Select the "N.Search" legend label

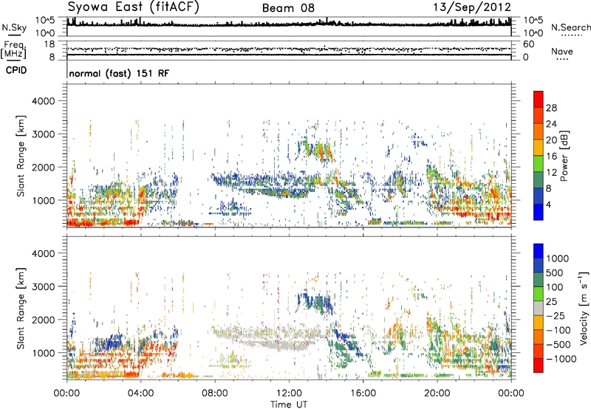coord(570,27)
